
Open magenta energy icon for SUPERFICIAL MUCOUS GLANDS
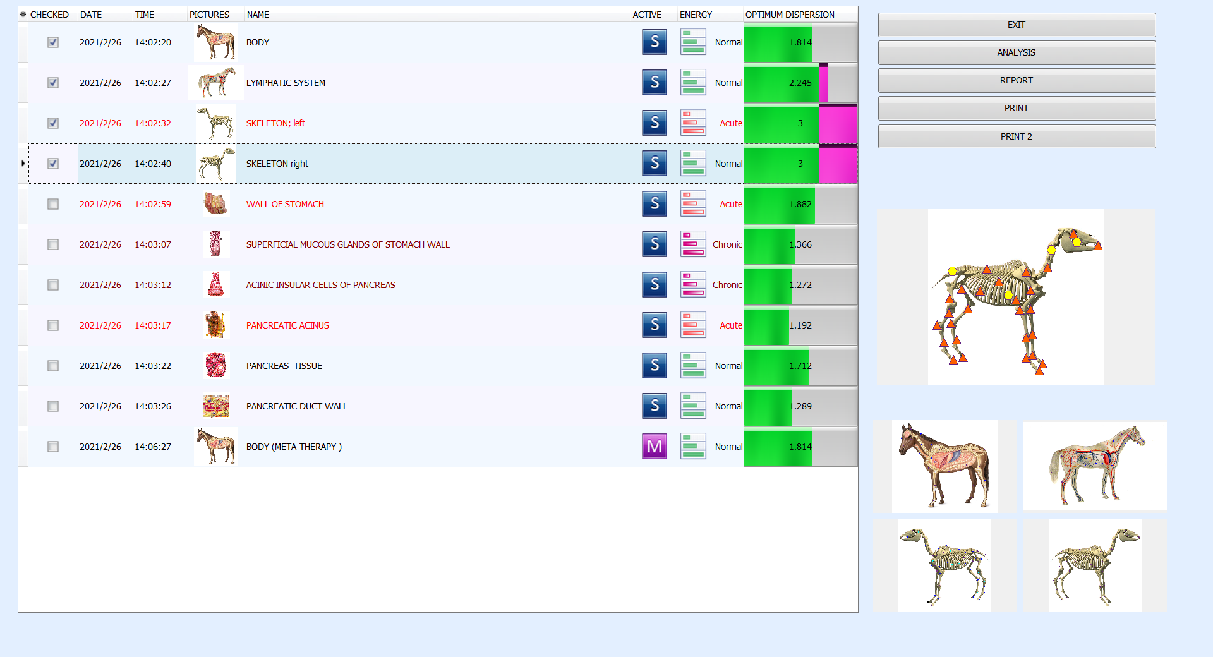pyautogui.click(x=693, y=244)
